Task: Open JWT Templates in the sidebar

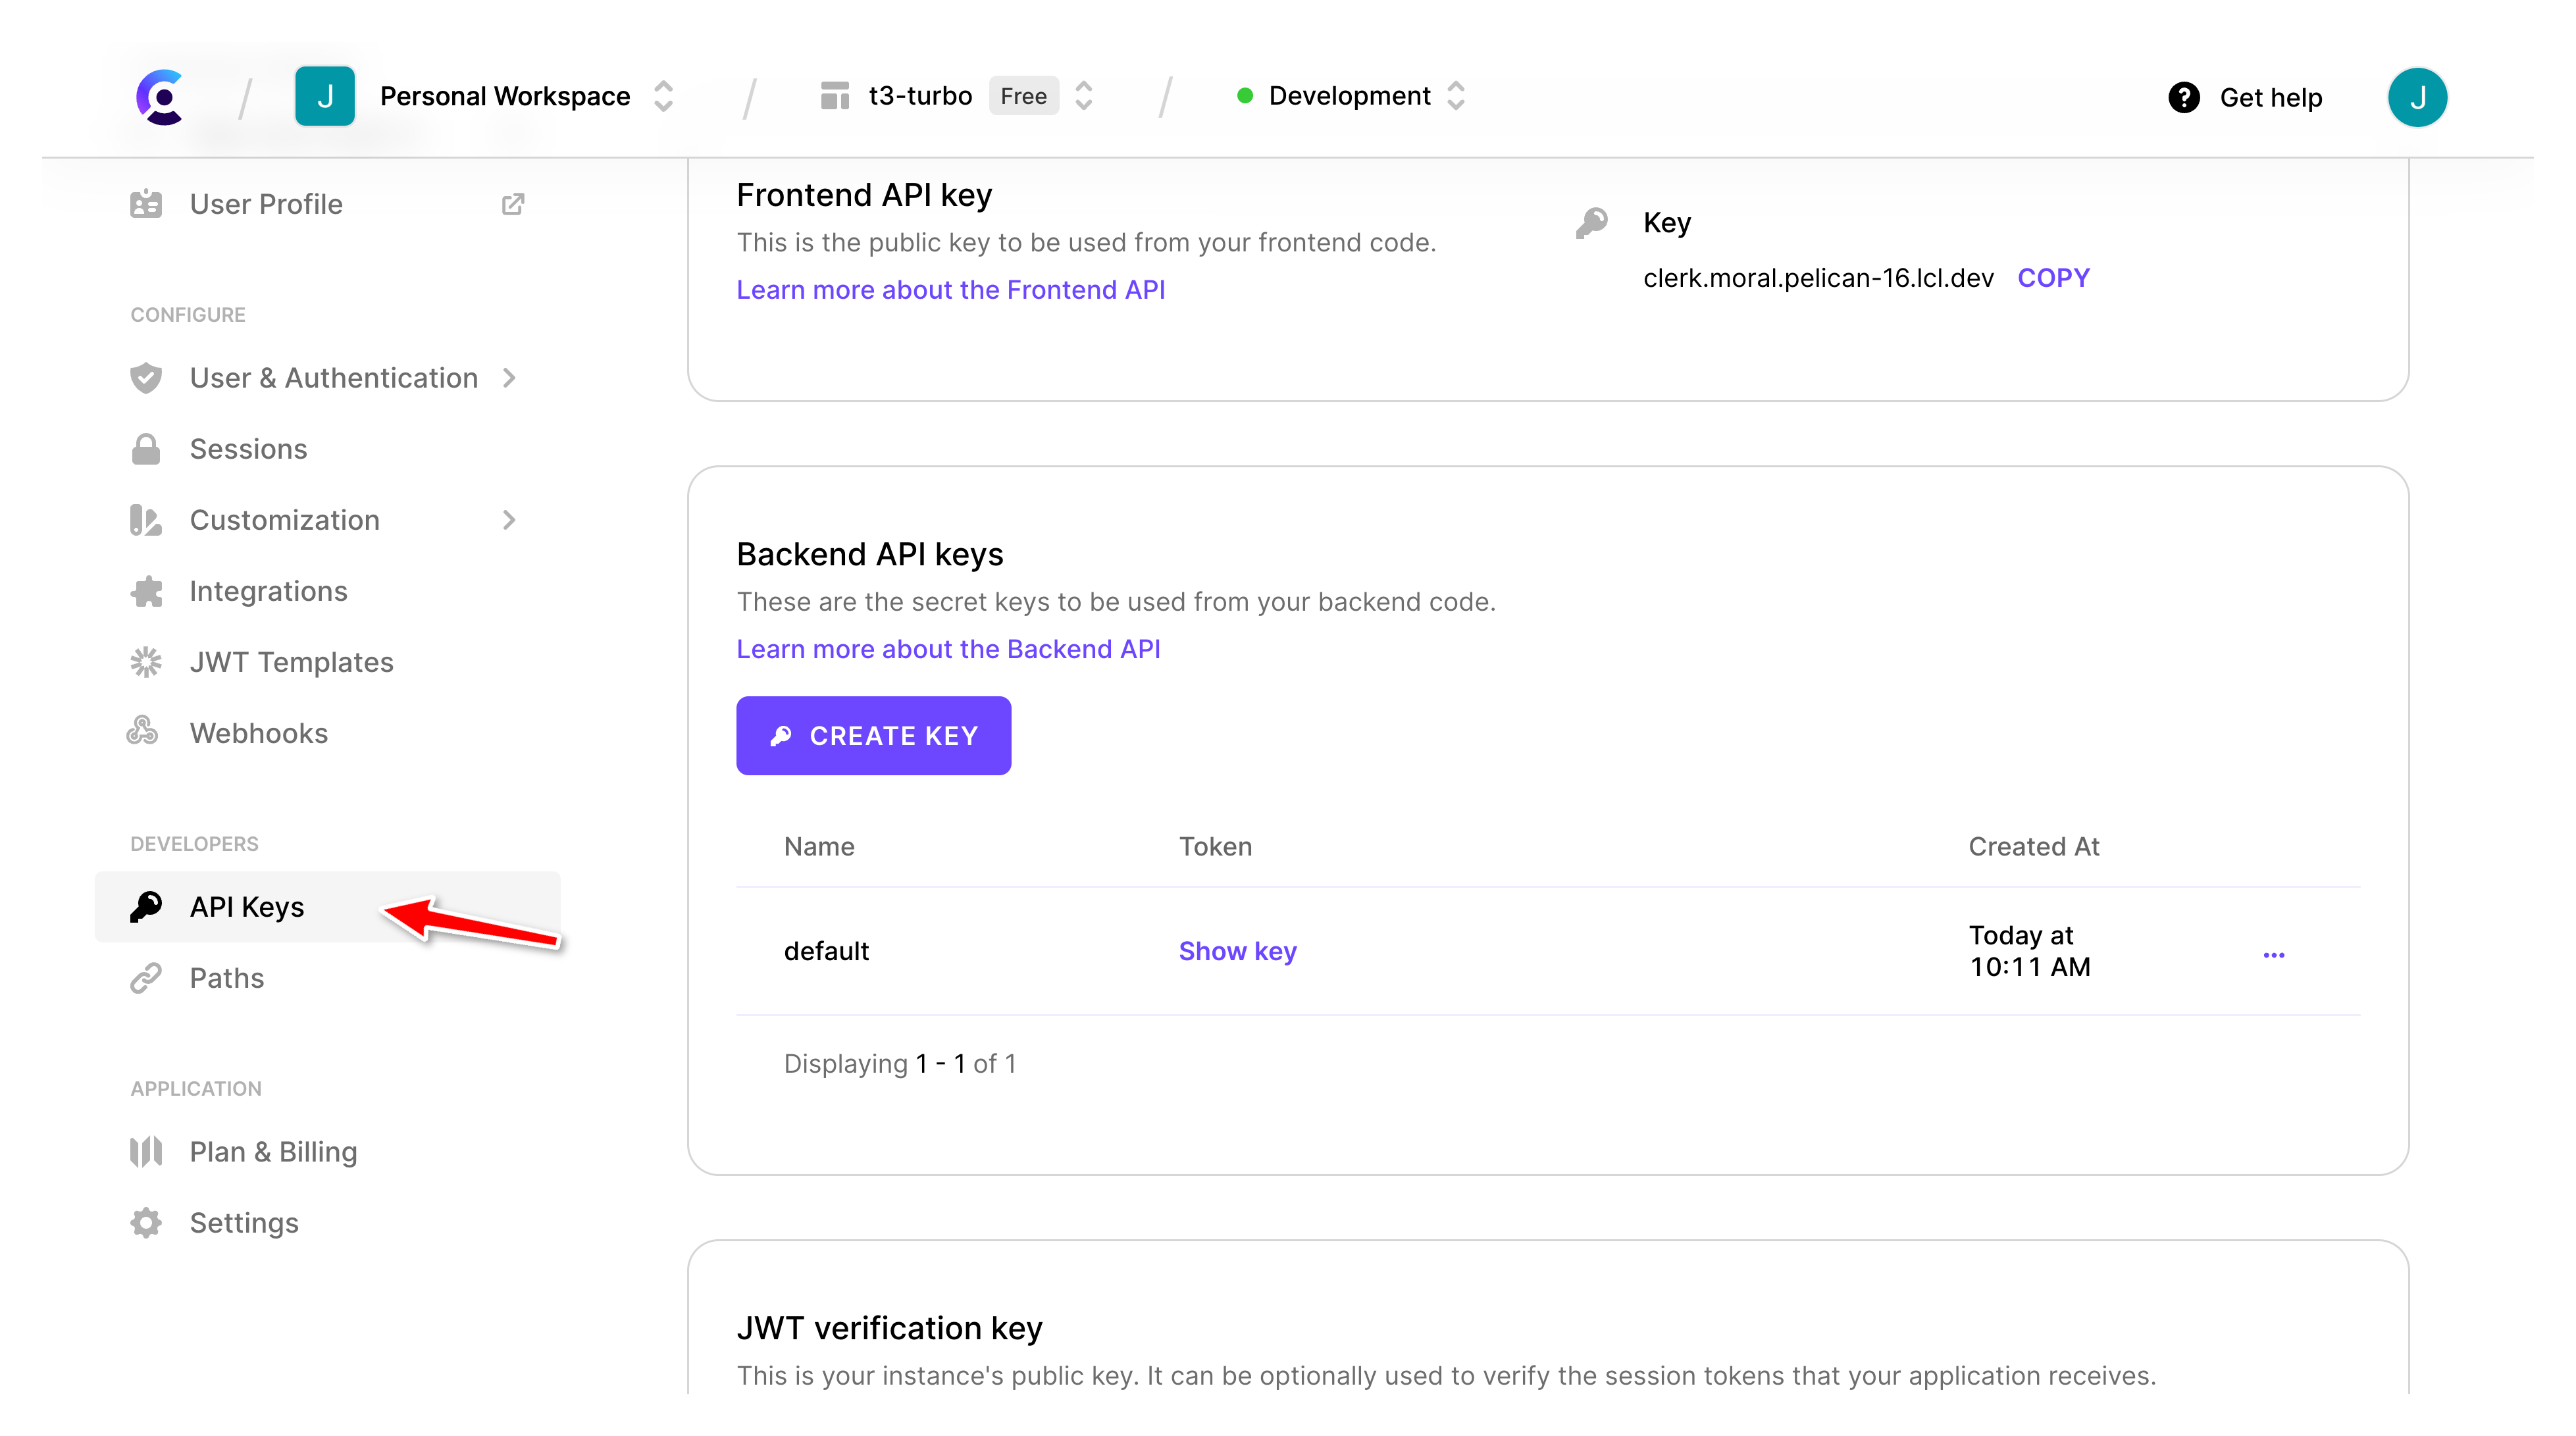Action: pos(291,662)
